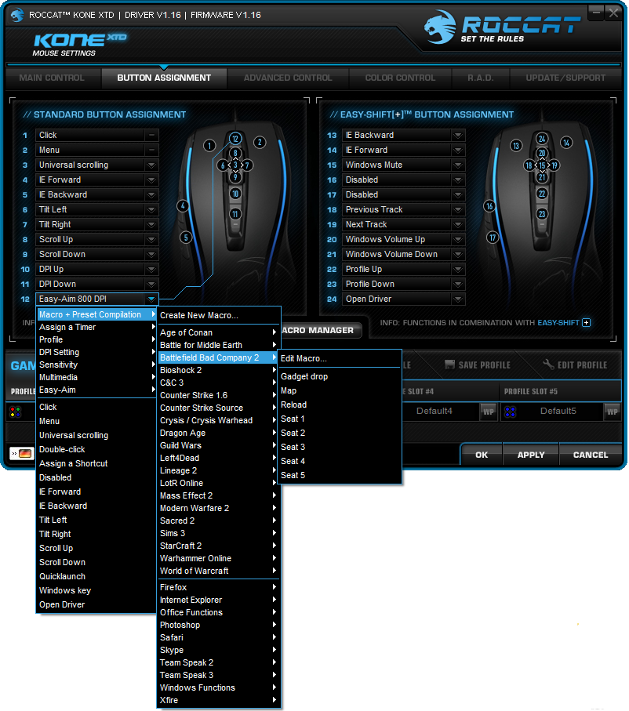Image resolution: width=629 pixels, height=711 pixels.
Task: Click marker 14 on Easy-Shift mouse diagram
Action: pos(566,143)
